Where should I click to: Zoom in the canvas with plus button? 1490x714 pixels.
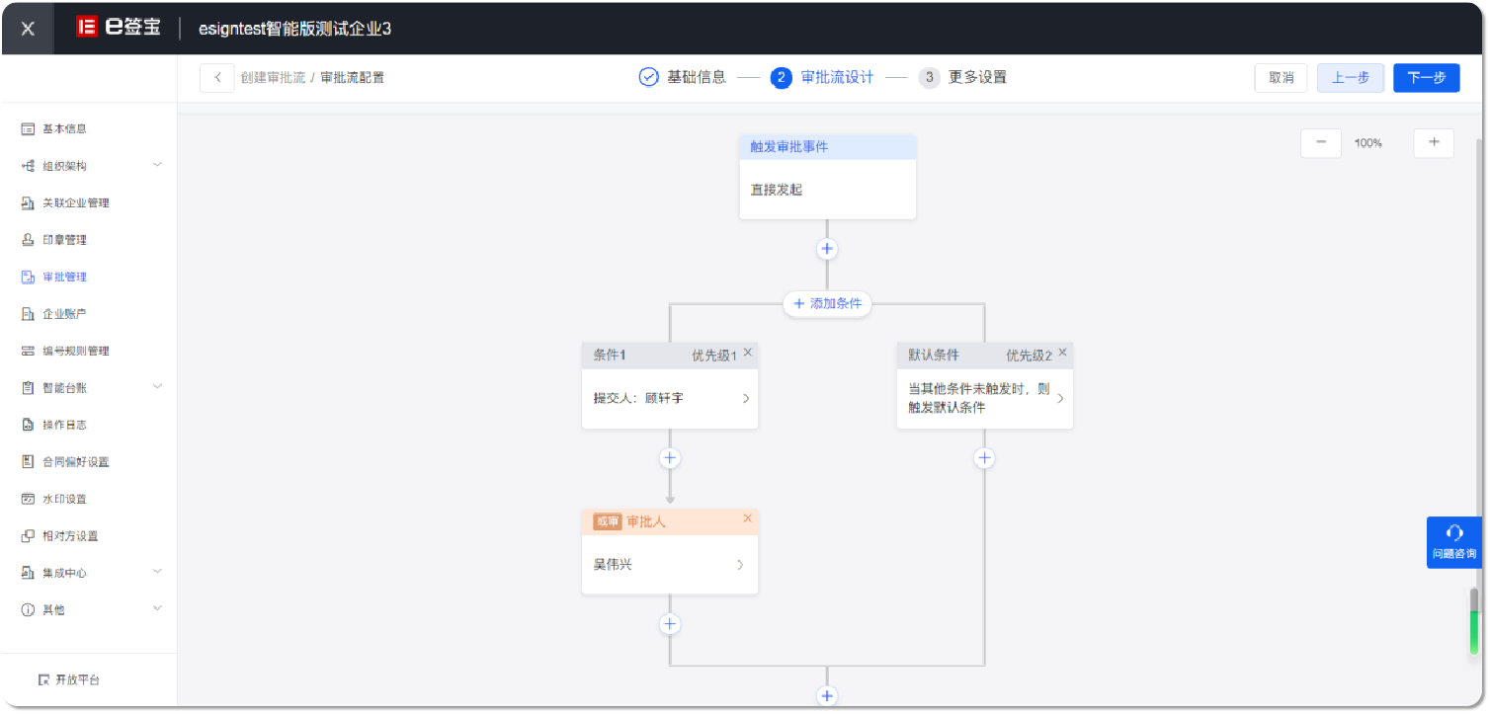[1434, 142]
